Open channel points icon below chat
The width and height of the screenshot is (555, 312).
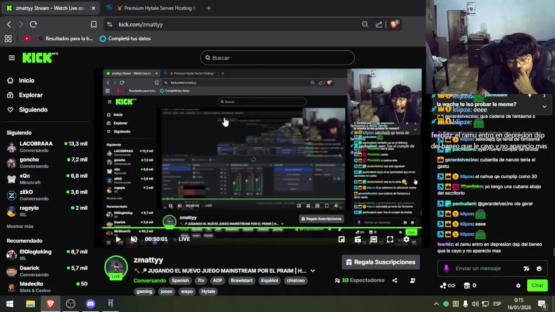coord(447,286)
